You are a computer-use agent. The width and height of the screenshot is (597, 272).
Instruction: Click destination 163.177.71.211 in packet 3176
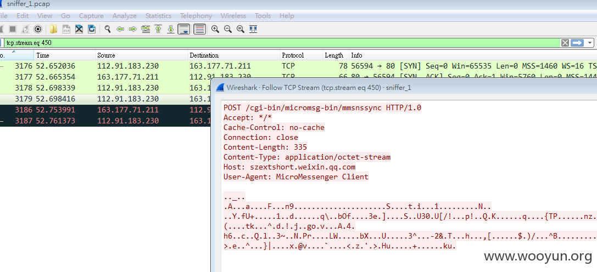220,66
